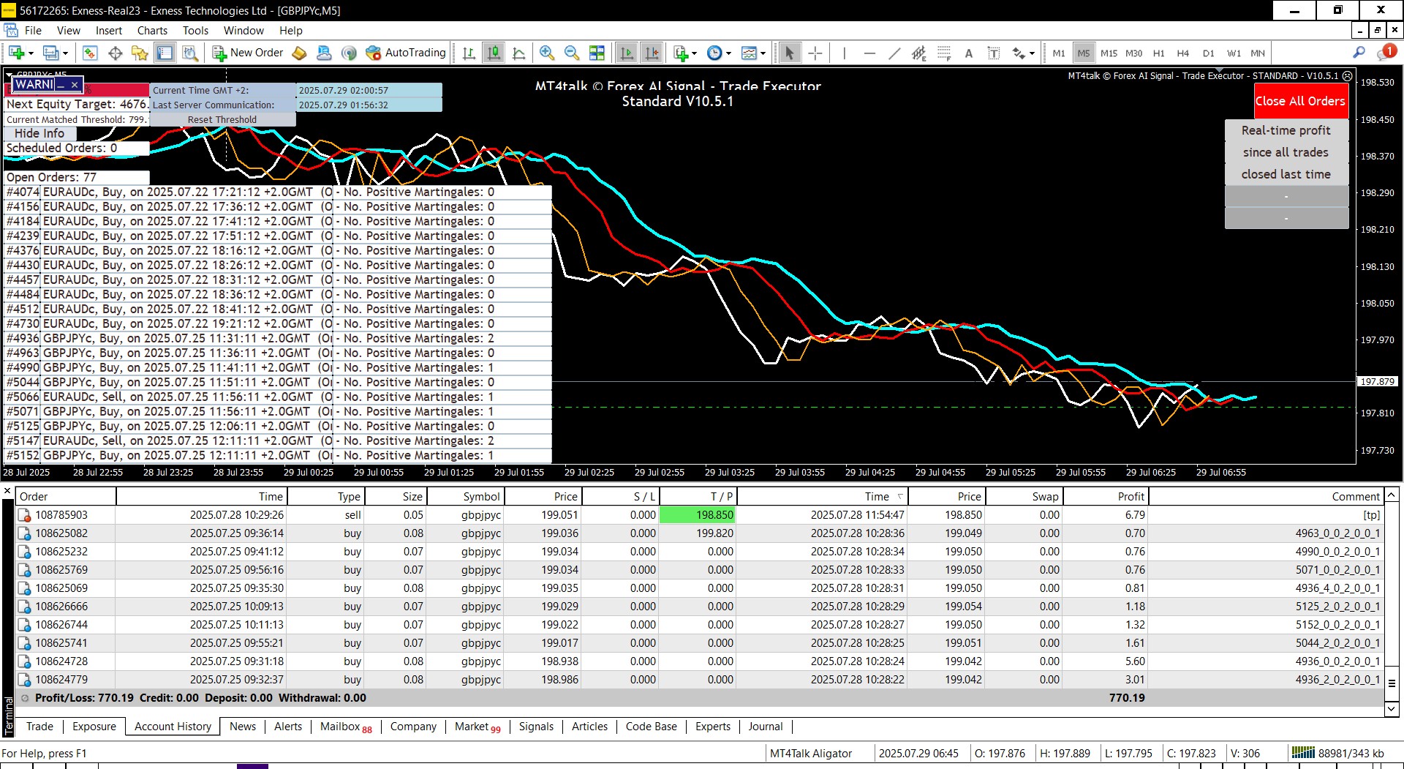
Task: Toggle chart auto scroll
Action: tap(627, 53)
